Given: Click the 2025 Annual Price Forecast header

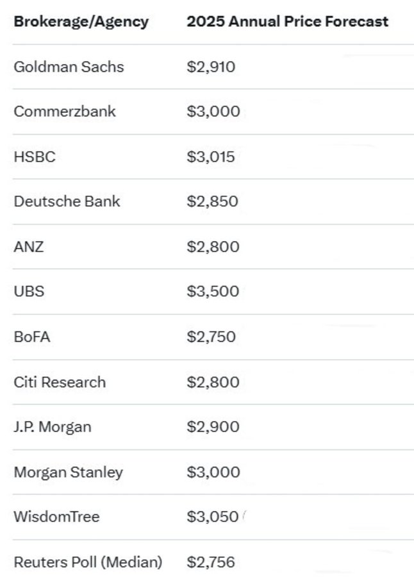Looking at the screenshot, I should pyautogui.click(x=287, y=21).
